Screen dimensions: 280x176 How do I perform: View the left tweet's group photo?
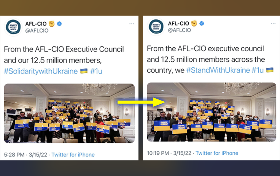(69, 113)
